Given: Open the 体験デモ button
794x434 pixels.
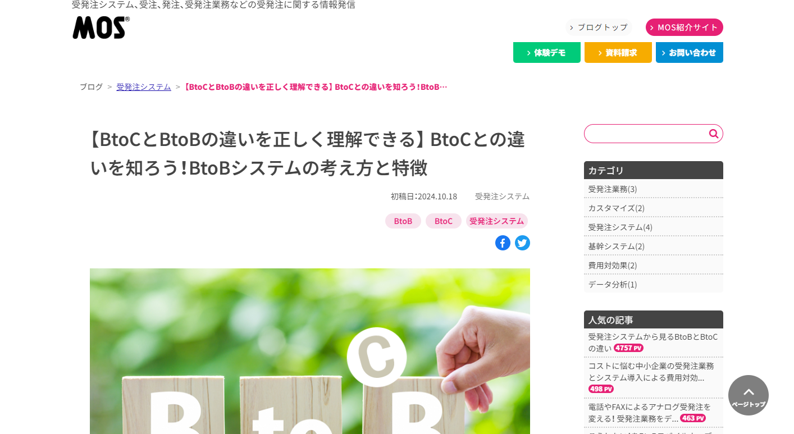Looking at the screenshot, I should (x=547, y=52).
